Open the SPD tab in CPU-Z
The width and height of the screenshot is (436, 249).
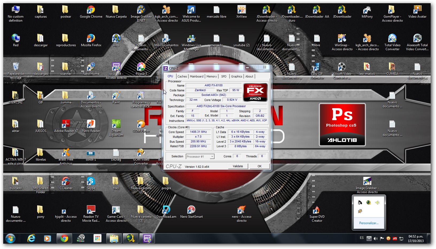(224, 76)
